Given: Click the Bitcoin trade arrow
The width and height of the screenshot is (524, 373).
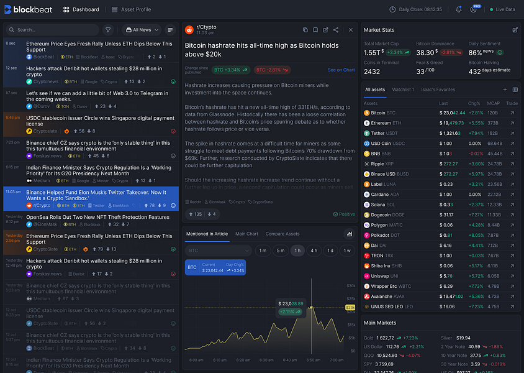Looking at the screenshot, I should click(512, 113).
